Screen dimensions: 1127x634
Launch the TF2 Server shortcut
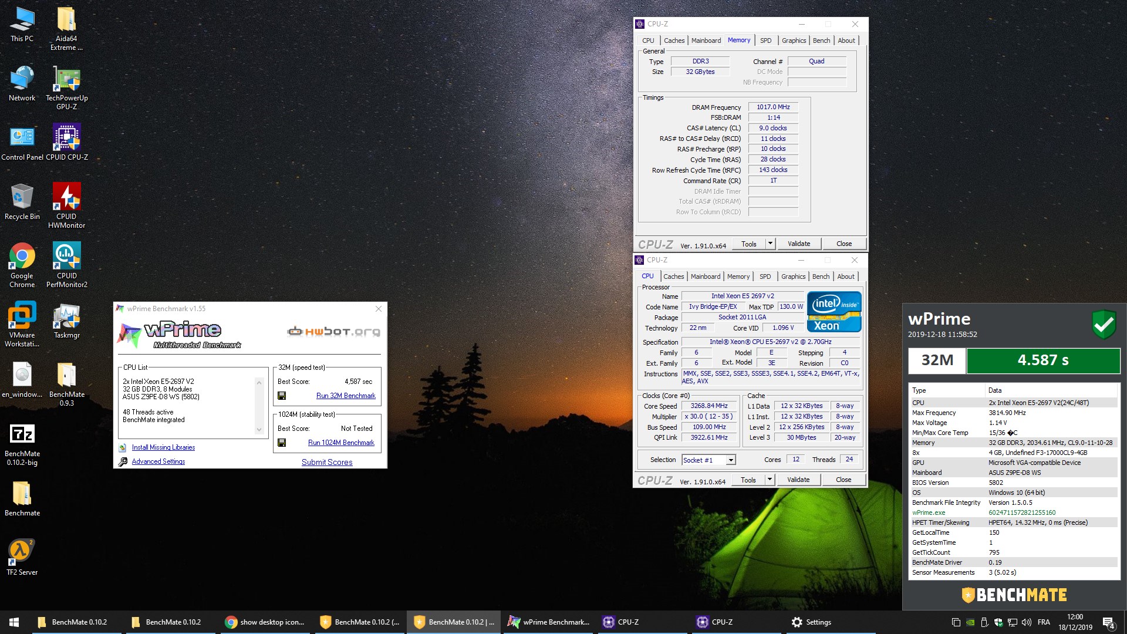pyautogui.click(x=22, y=558)
